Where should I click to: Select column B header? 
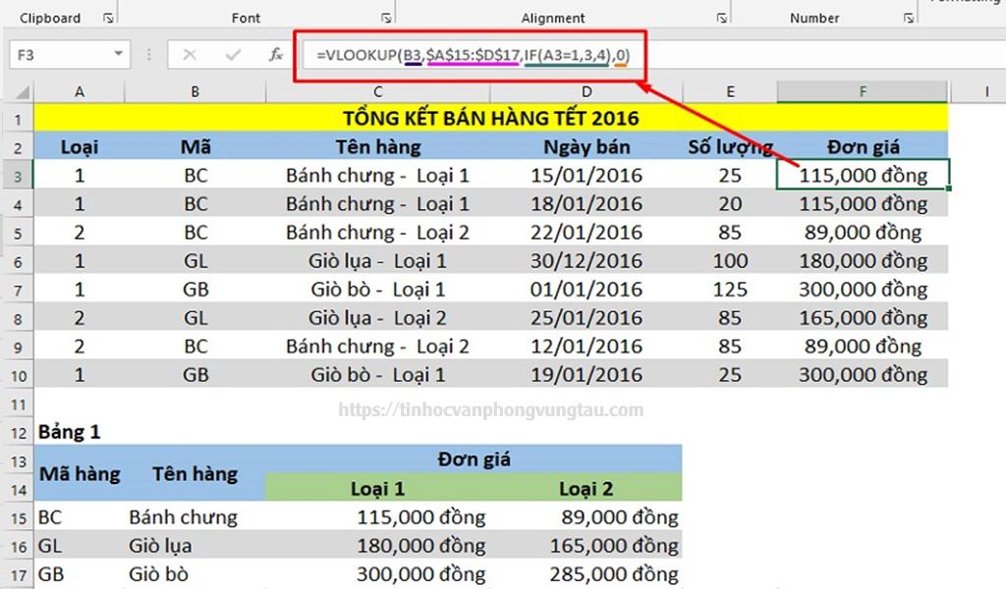pyautogui.click(x=196, y=92)
